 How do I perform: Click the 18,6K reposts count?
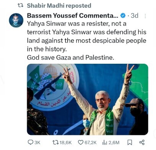[x=66, y=143]
